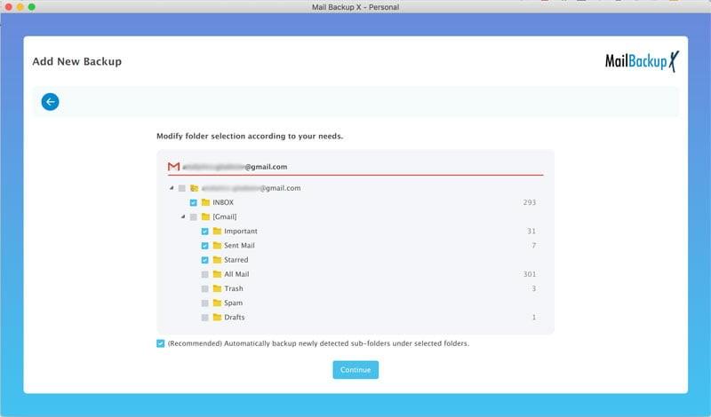
Task: Check the Trash folder checkbox
Action: 205,289
